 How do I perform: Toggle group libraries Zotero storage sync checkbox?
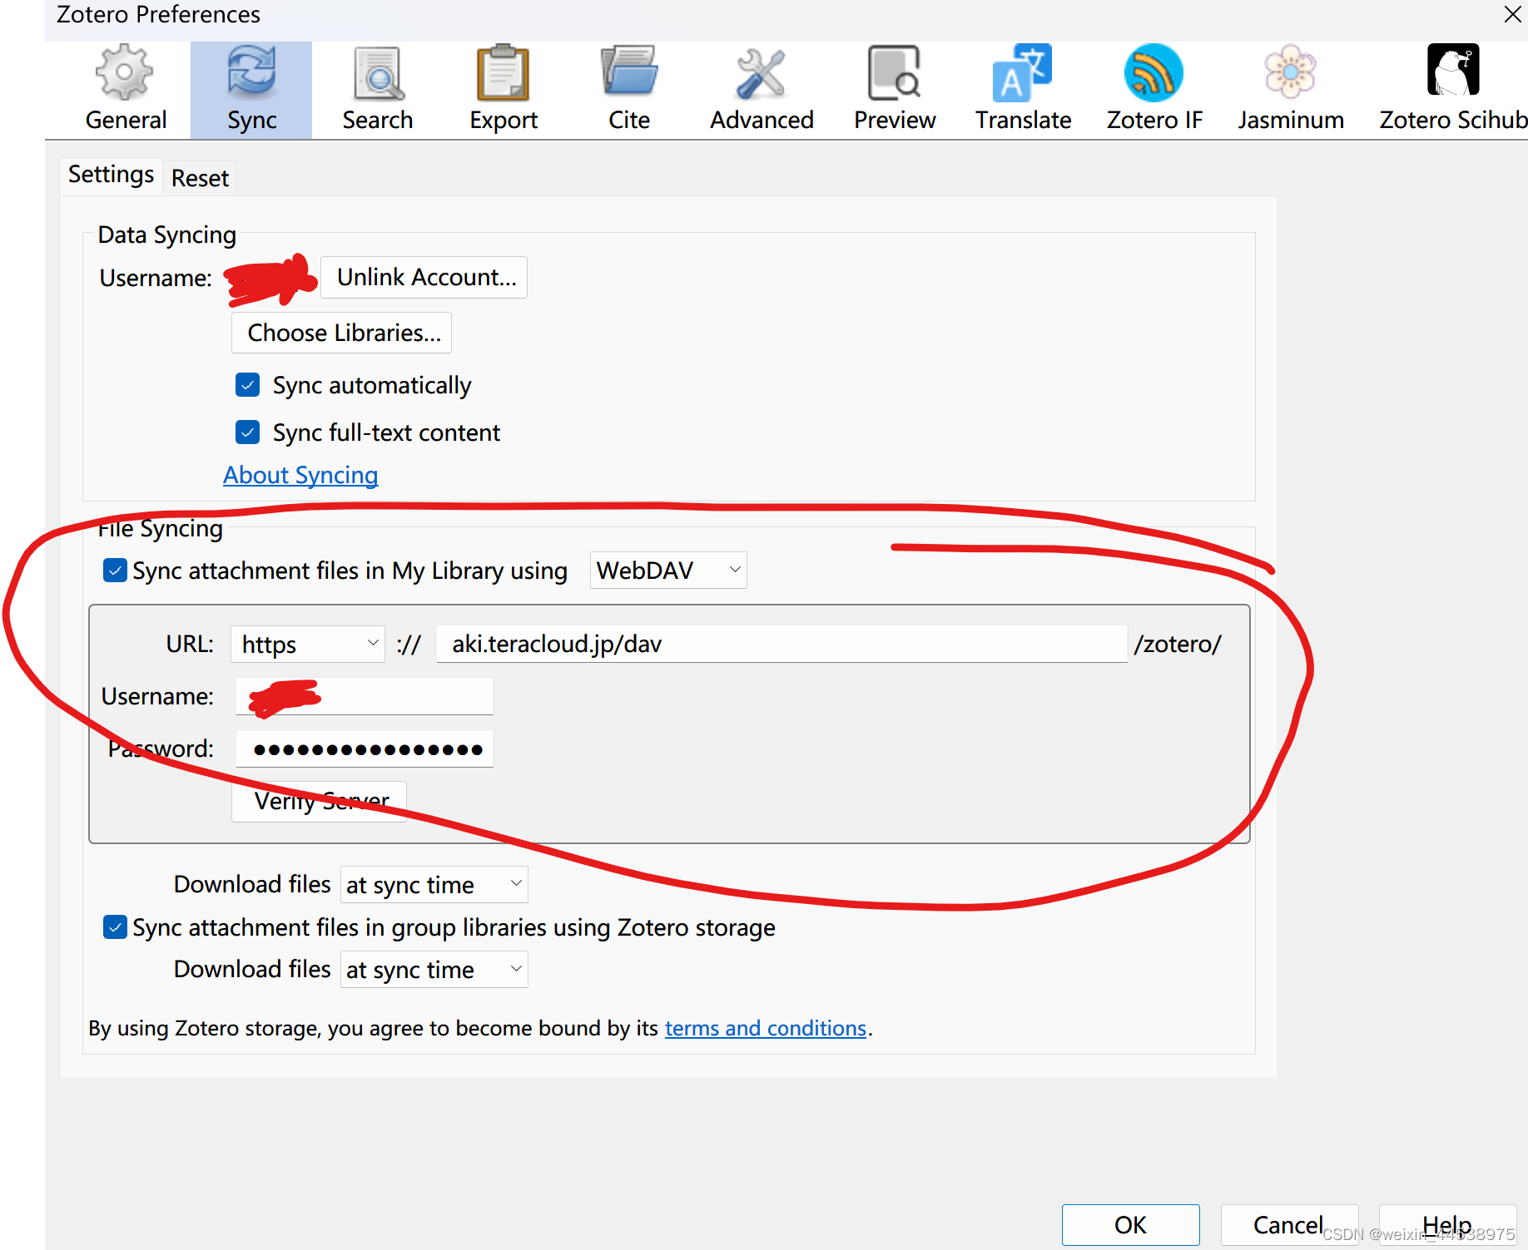click(115, 927)
